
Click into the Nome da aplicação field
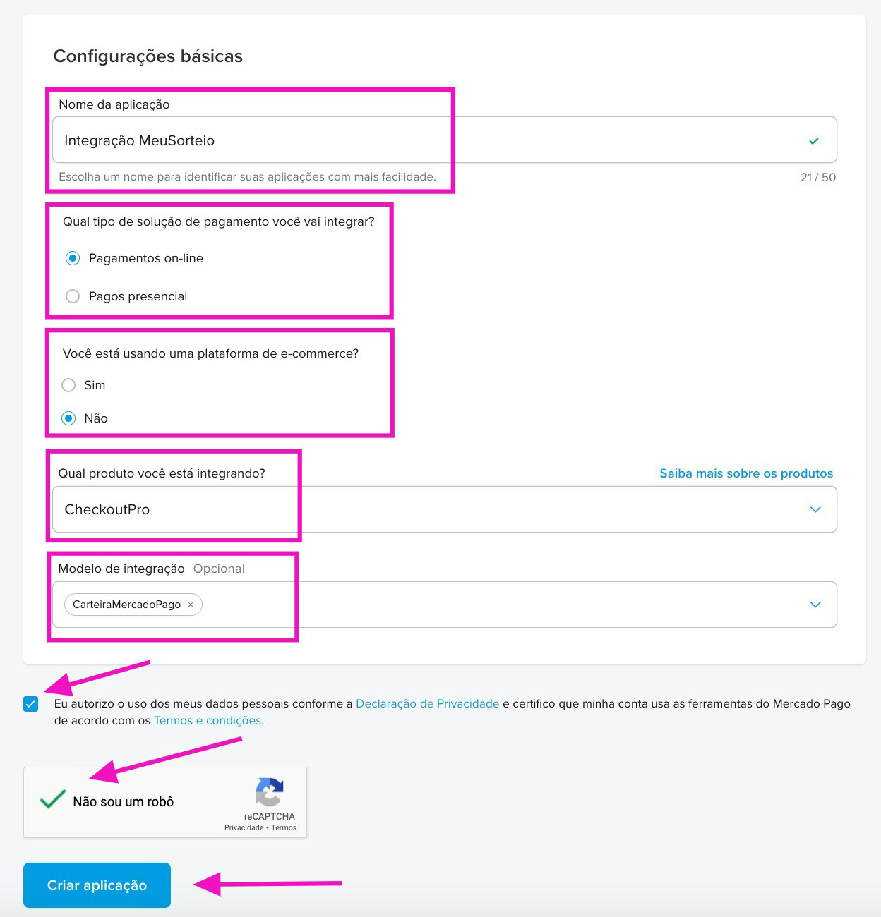click(445, 140)
